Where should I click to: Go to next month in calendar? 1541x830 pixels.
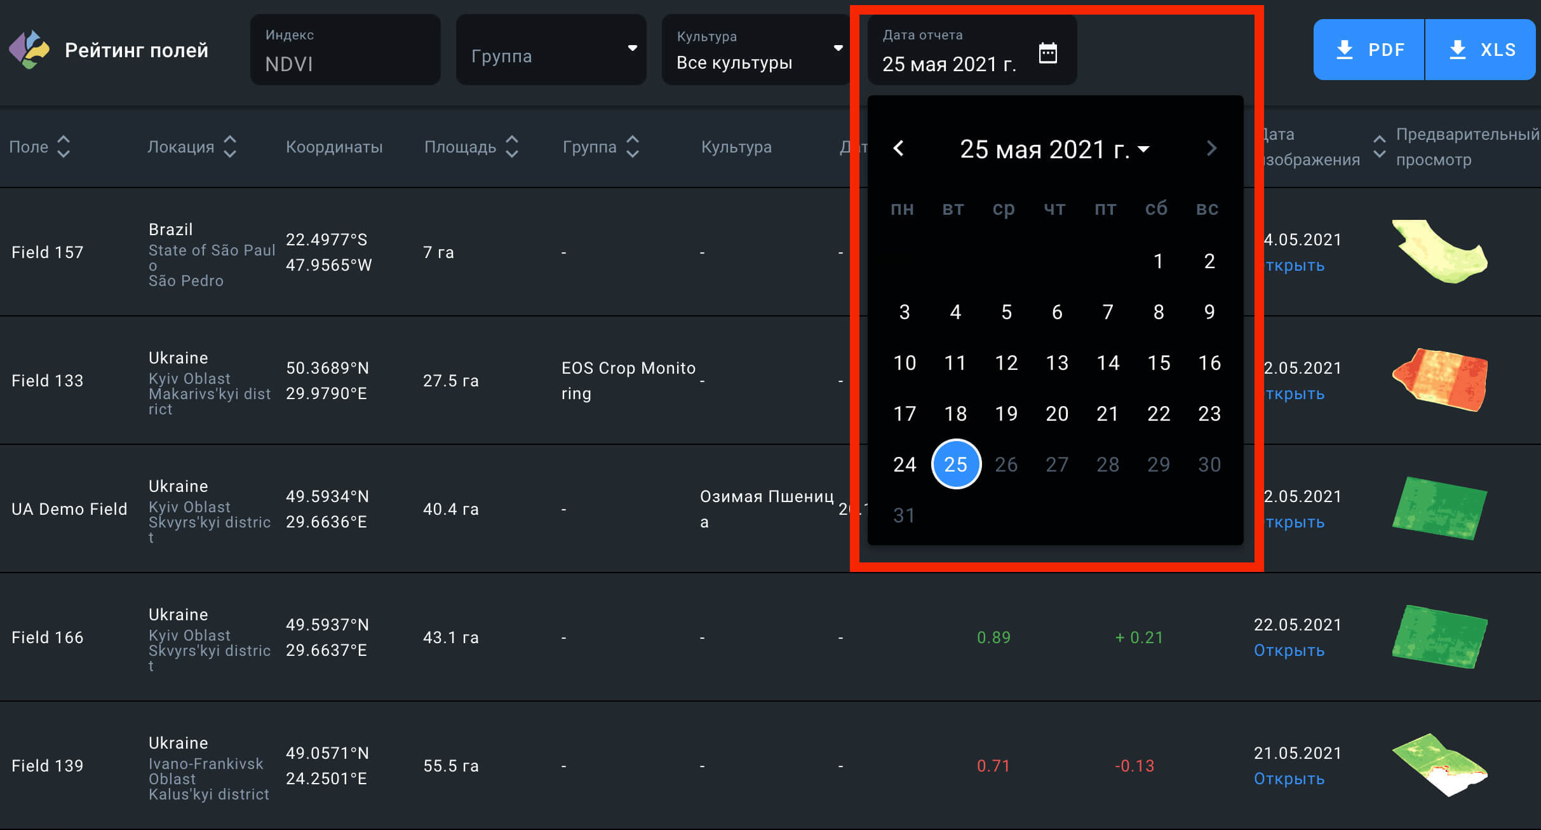point(1211,149)
